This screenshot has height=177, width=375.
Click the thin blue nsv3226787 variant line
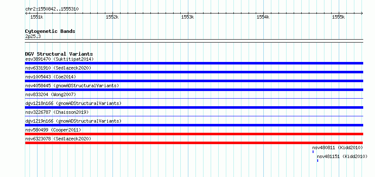[x=194, y=116]
